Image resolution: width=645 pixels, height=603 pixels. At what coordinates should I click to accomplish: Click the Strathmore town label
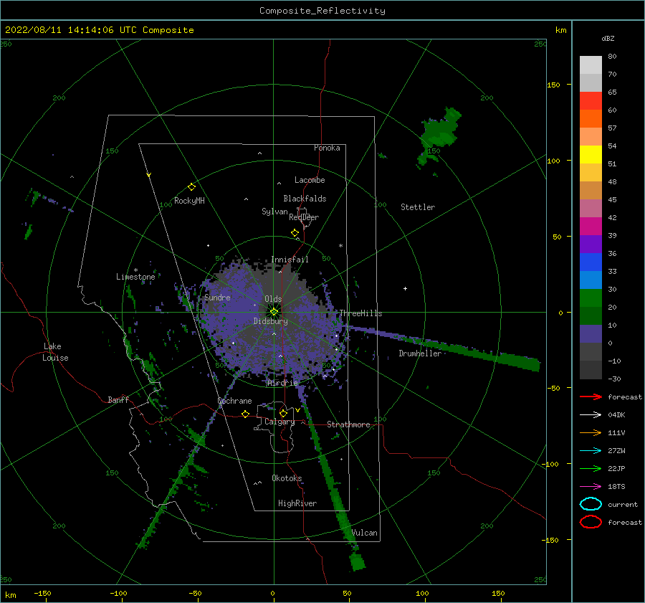348,424
